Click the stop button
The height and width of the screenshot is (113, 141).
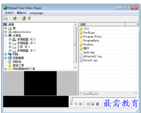tap(80, 104)
